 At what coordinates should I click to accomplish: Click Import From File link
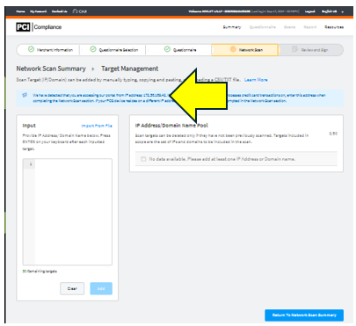97,126
